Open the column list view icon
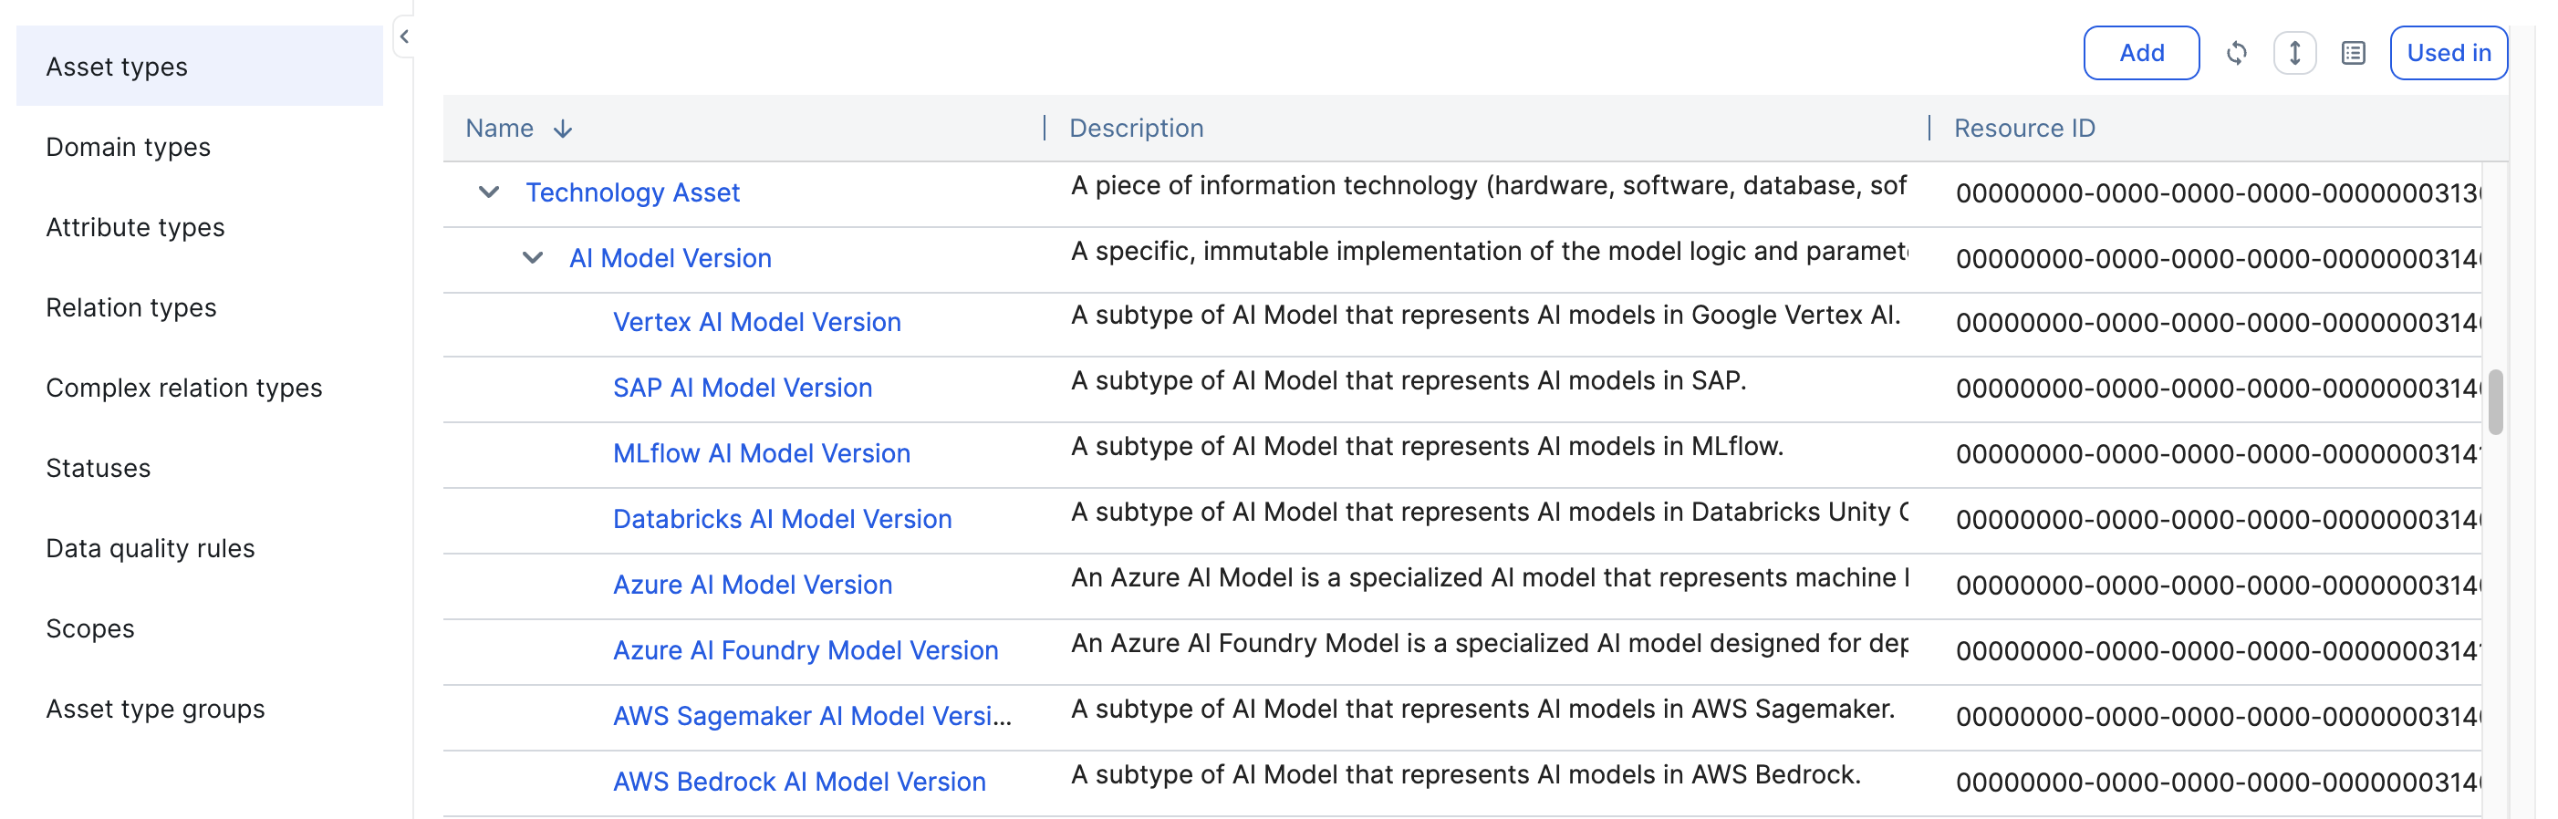Screen dimensions: 2558x819 click(2353, 53)
